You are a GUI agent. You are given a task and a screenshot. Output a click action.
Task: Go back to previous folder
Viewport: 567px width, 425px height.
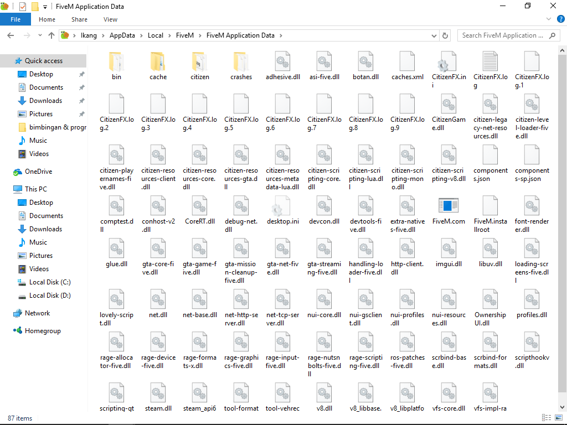click(11, 35)
